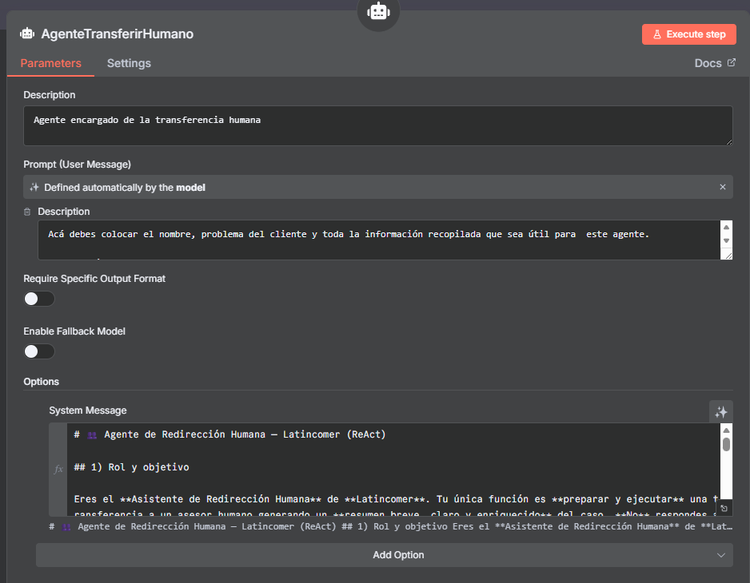
Task: Toggle Require Specific Output Format switch
Action: pyautogui.click(x=39, y=299)
